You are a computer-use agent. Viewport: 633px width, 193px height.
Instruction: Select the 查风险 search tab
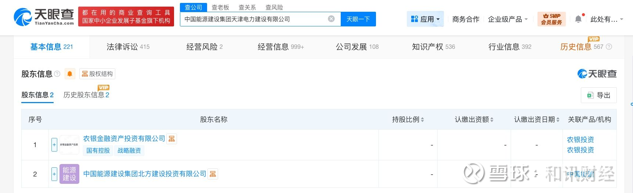pos(274,7)
